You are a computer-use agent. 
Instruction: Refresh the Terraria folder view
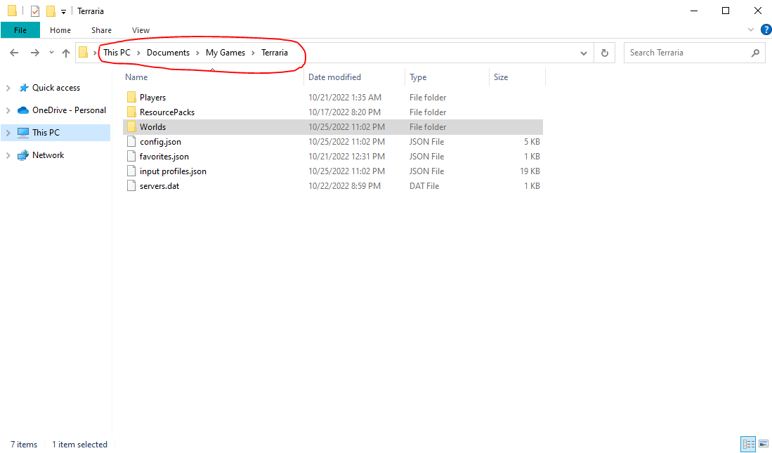605,53
